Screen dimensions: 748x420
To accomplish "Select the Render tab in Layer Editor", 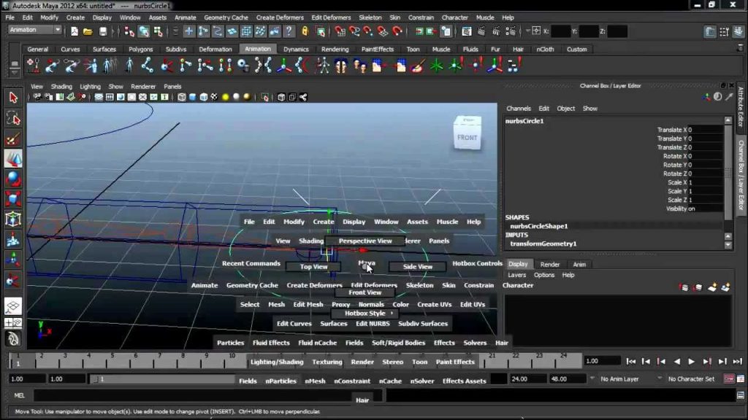I will pos(549,264).
